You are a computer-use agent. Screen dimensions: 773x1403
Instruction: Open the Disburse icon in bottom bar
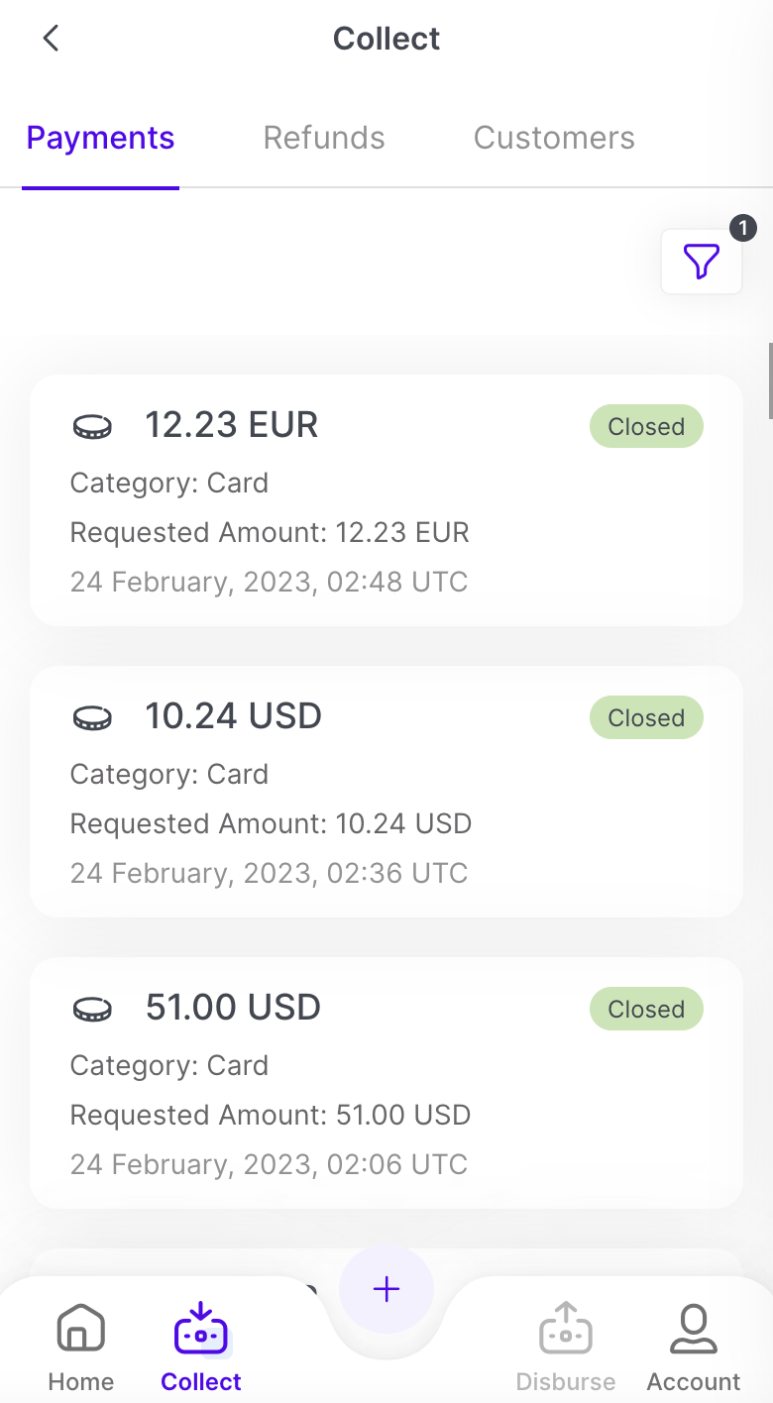566,1330
